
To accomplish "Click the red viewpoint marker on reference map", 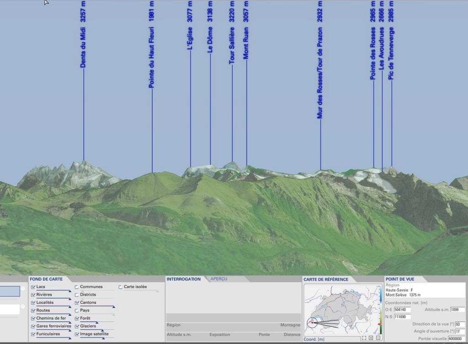I will pyautogui.click(x=312, y=323).
